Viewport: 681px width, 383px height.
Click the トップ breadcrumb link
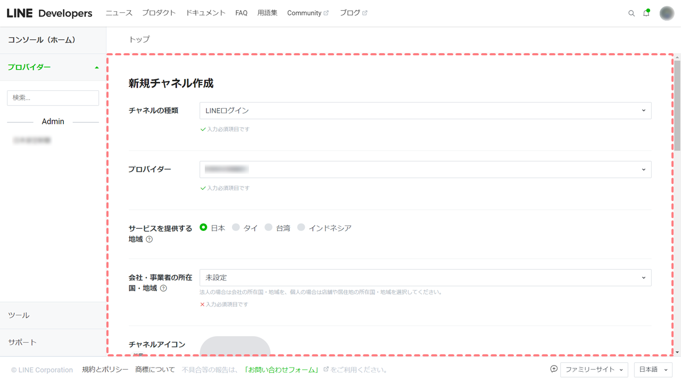point(139,39)
